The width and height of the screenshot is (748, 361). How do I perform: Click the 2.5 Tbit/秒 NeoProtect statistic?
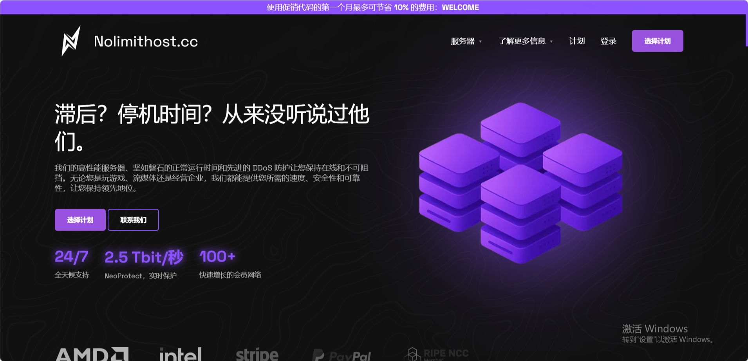click(x=143, y=264)
